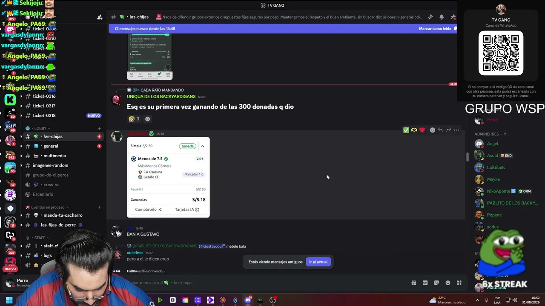Open the emoji picker in message bar
Viewport: 545px width, 306px height.
click(x=448, y=283)
